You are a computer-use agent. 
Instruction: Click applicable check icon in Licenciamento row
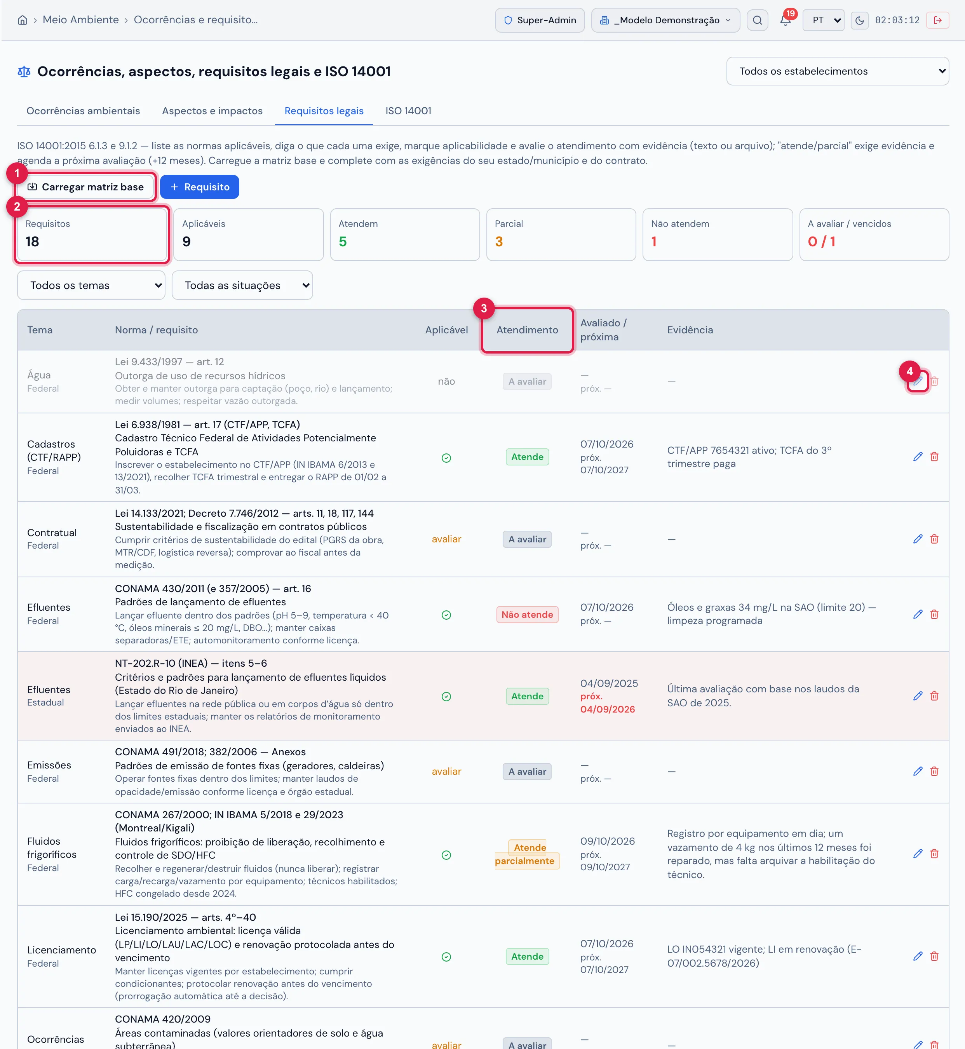coord(446,957)
